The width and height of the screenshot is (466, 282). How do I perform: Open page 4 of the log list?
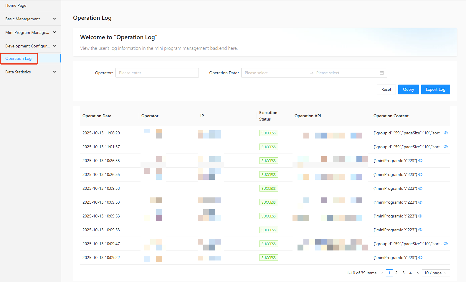point(411,273)
